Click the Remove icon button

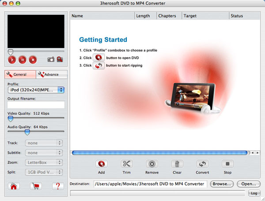click(151, 164)
